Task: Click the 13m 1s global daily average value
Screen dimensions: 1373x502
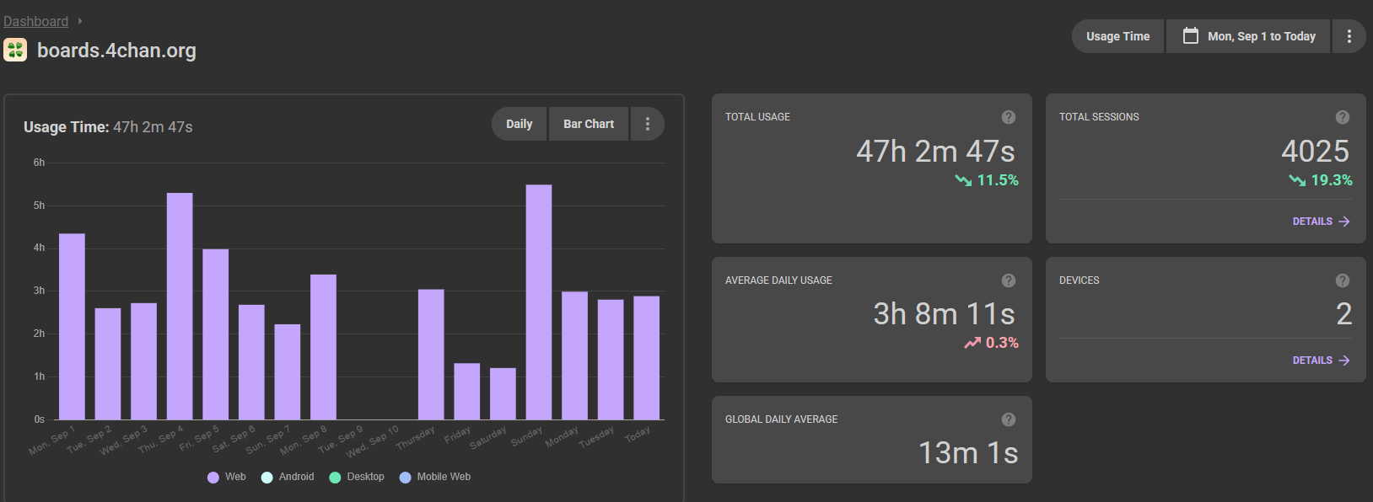Action: point(968,453)
